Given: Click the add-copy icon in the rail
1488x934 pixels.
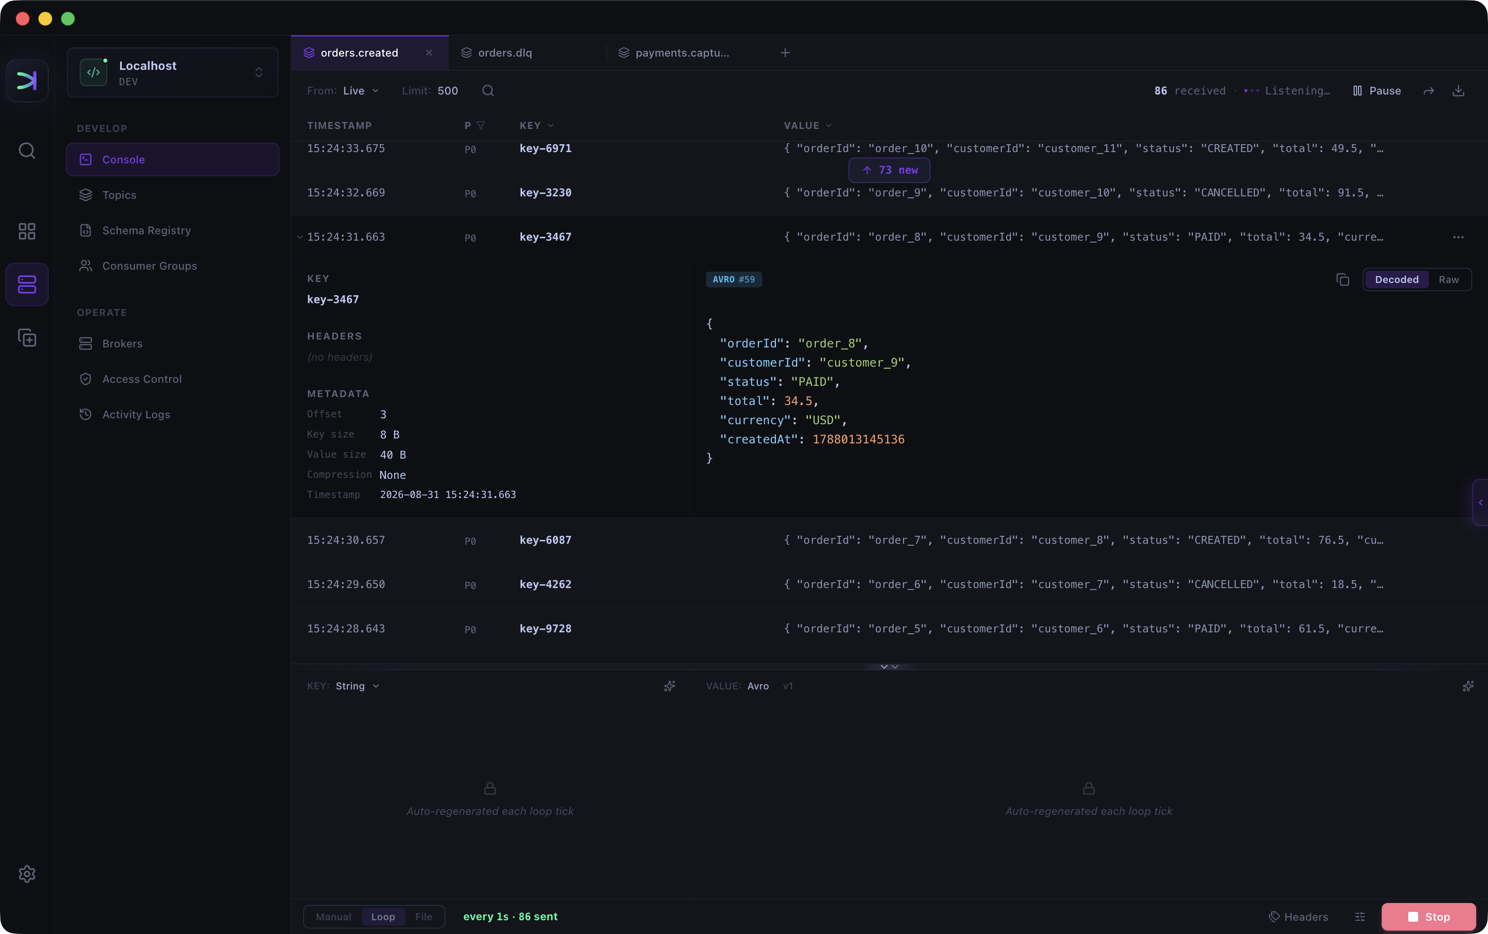Looking at the screenshot, I should point(27,338).
